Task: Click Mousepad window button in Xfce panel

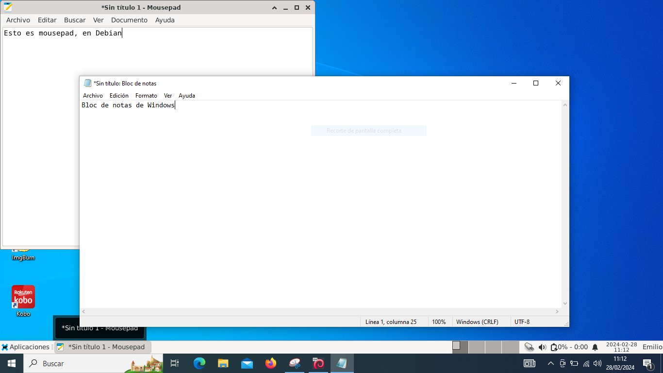Action: (x=102, y=347)
